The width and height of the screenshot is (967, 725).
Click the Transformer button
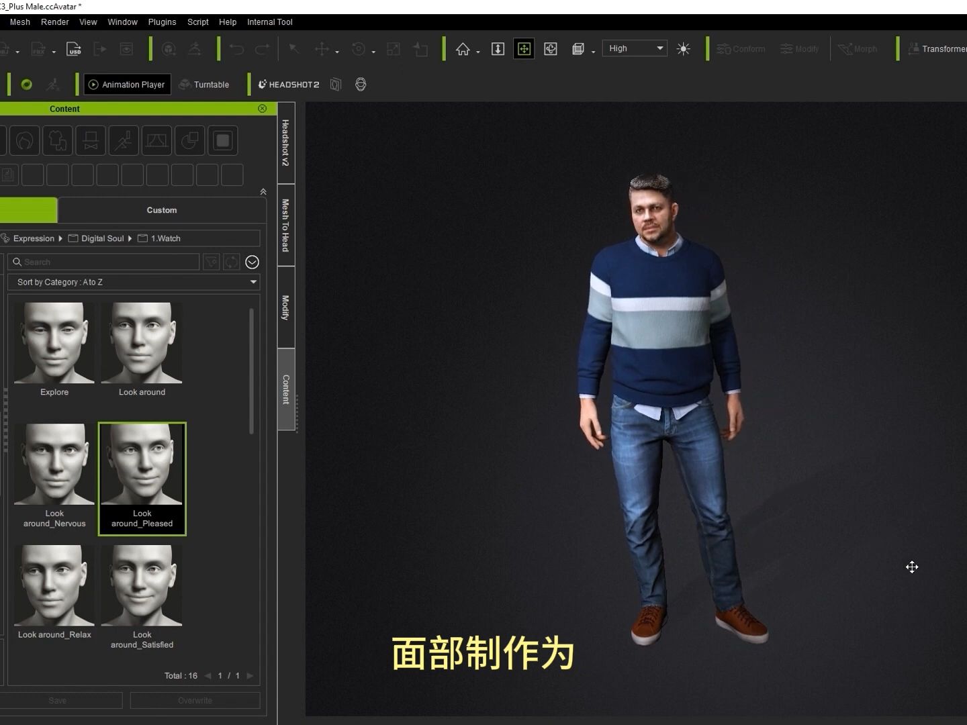point(937,49)
